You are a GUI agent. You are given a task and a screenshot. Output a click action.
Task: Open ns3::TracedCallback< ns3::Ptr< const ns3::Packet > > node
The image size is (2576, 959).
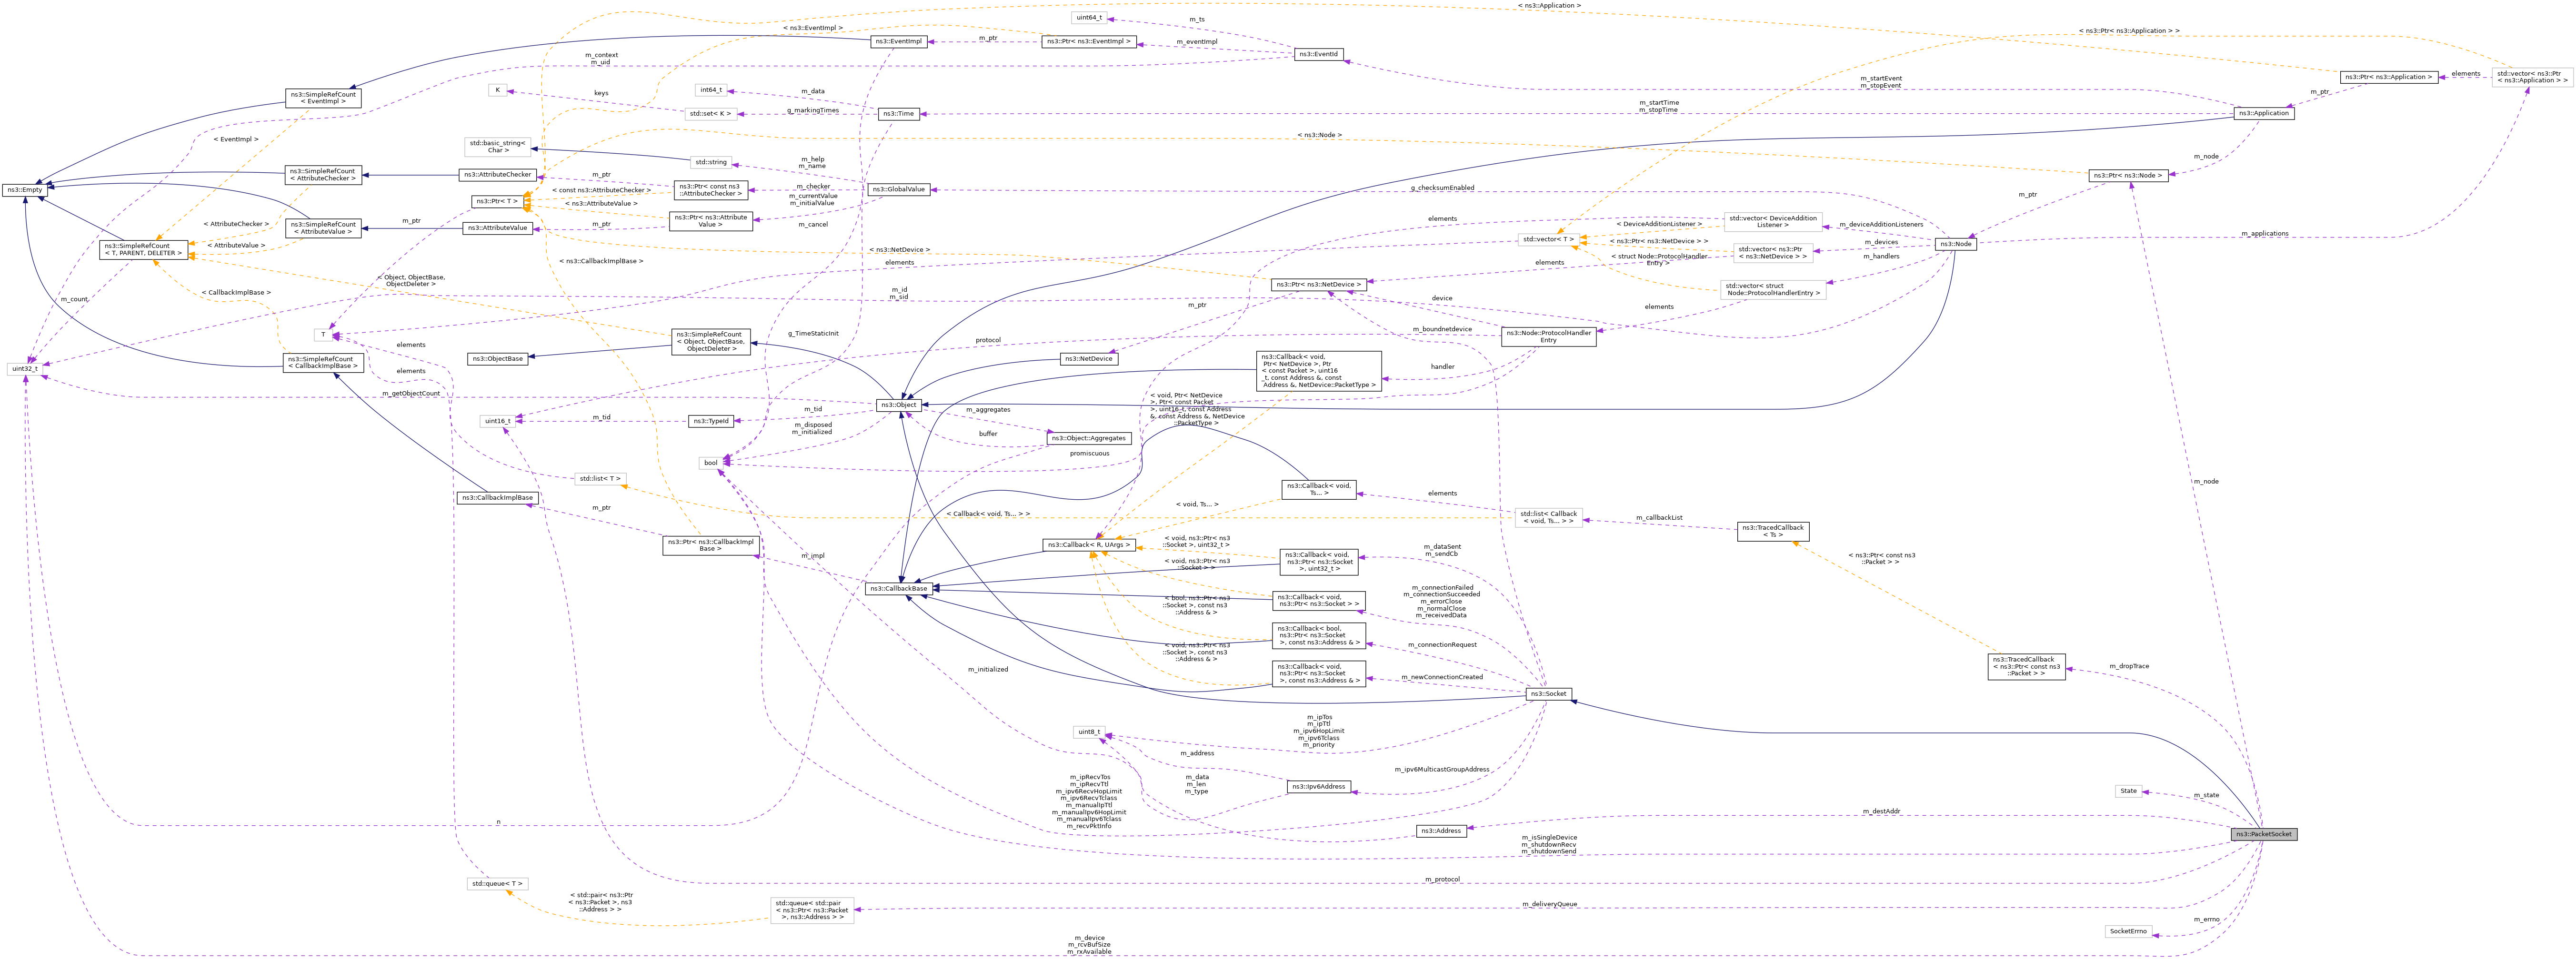point(2026,667)
